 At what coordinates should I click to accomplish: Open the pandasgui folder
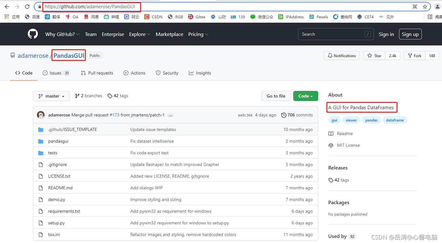[58, 141]
